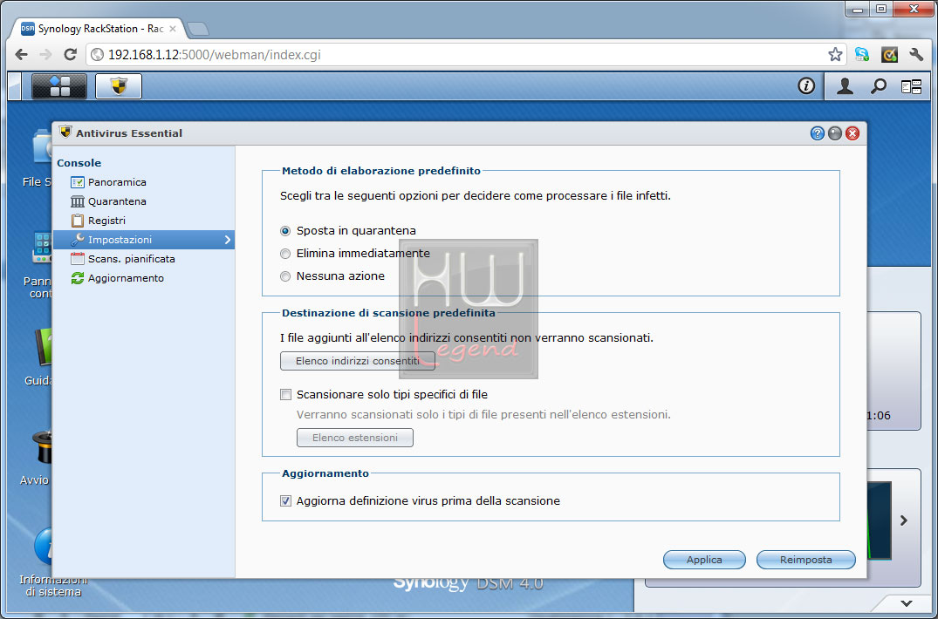Select Elimina immediatamente option
This screenshot has height=619, width=938.
tap(285, 254)
